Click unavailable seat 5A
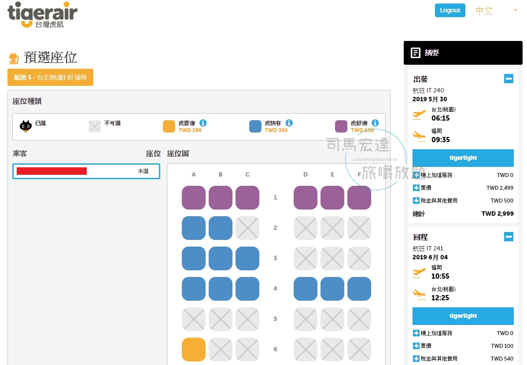The width and height of the screenshot is (527, 365). (194, 319)
